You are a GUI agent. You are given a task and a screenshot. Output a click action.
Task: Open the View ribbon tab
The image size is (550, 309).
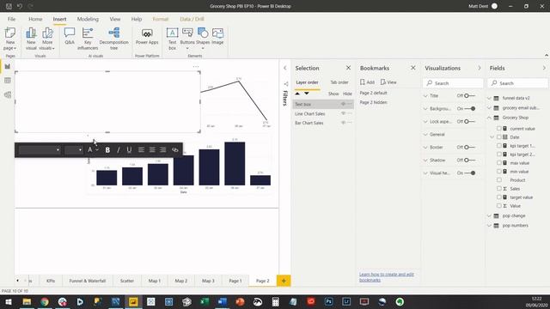(114, 19)
